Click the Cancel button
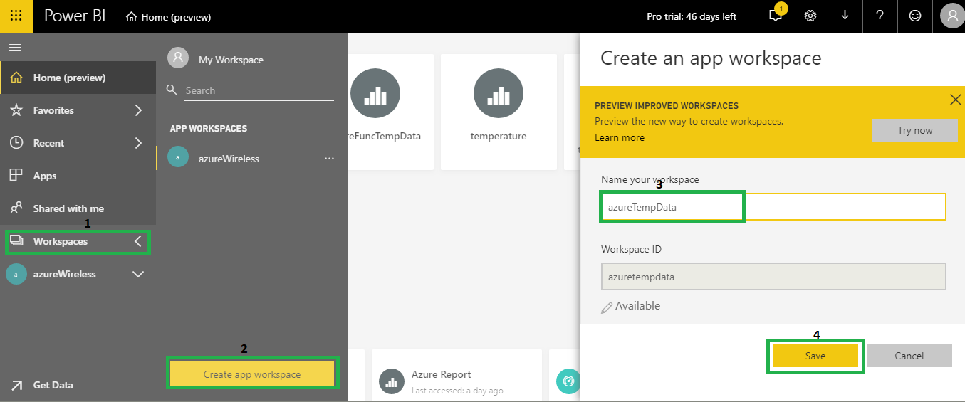This screenshot has height=402, width=965. 909,356
